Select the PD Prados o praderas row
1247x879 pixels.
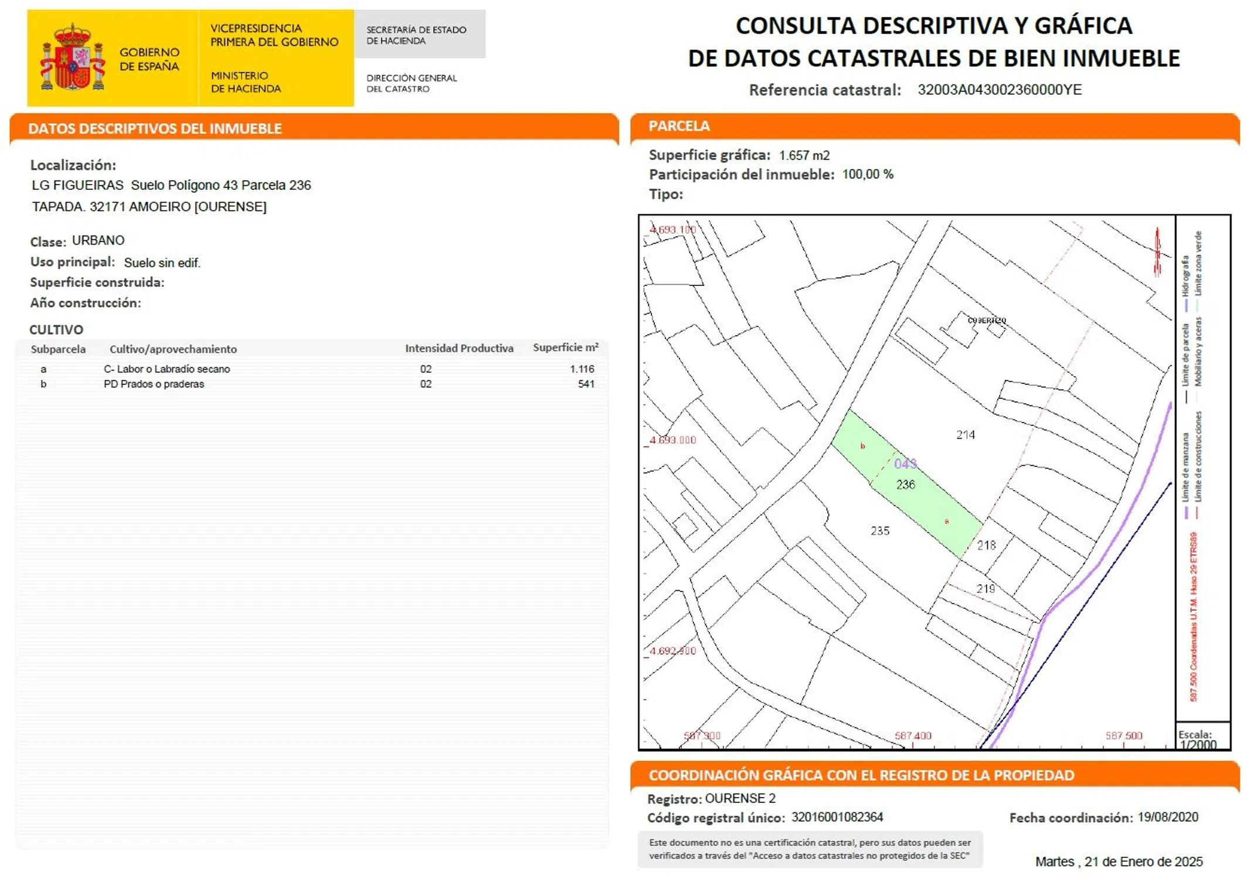click(x=154, y=384)
